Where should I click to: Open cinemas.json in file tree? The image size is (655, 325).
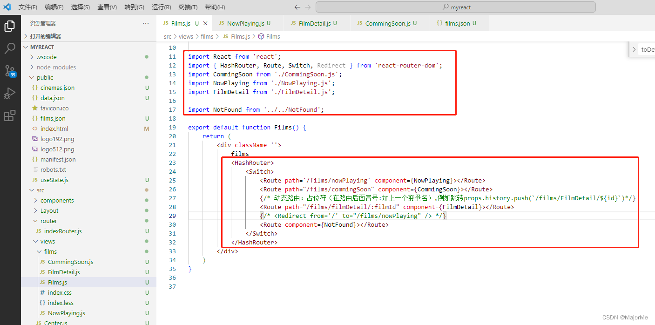click(x=88, y=88)
